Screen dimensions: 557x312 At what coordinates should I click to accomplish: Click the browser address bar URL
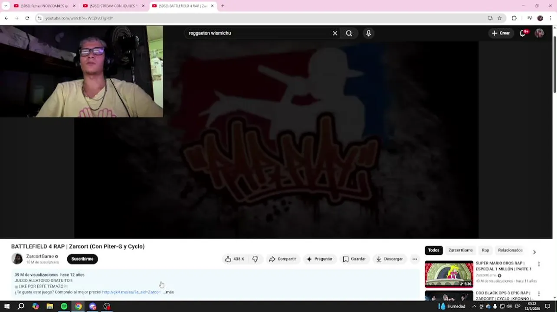[x=79, y=18]
